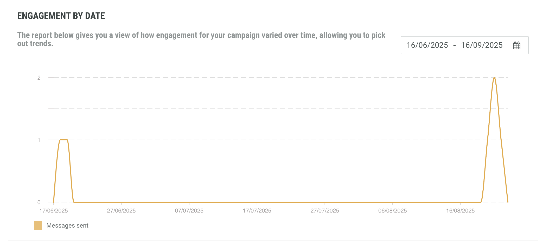This screenshot has width=549, height=246.
Task: Click the Engagement by Date heading
Action: tap(61, 16)
